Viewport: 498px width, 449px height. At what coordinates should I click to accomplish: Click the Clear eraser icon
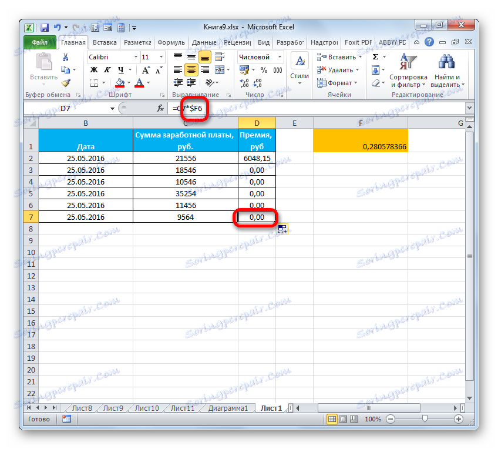[x=376, y=83]
